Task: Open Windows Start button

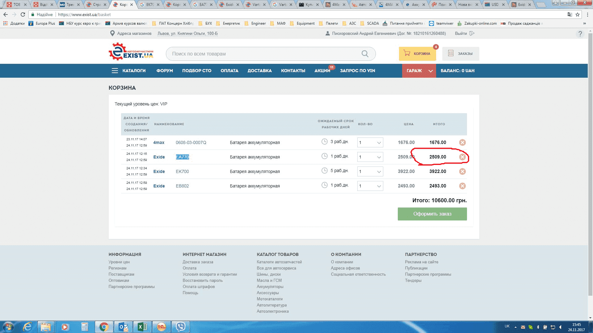Action: (8, 327)
